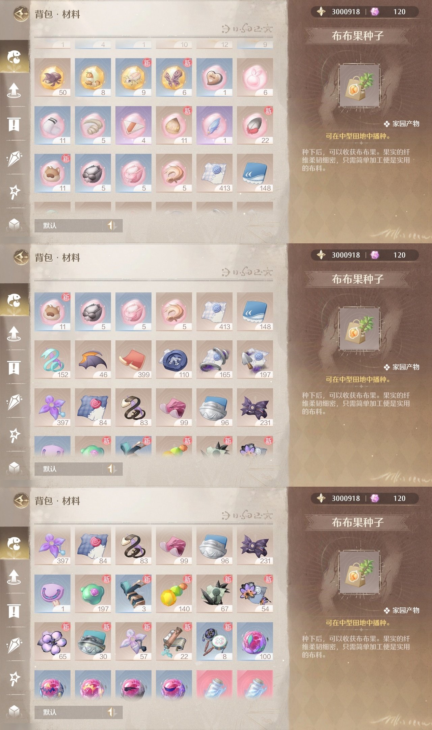Open the 默认 sorting dropdown below the pink orbs
Viewport: 432px width, 730px height.
point(69,712)
